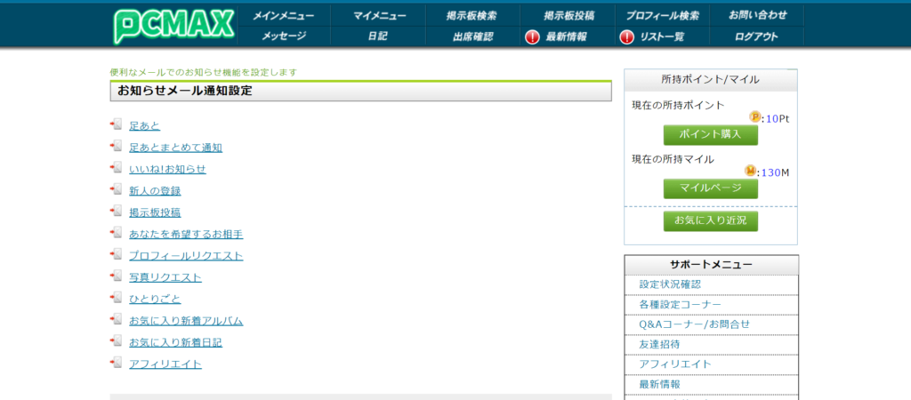Click the page icon next to プロフィールリクエスト

pos(117,255)
